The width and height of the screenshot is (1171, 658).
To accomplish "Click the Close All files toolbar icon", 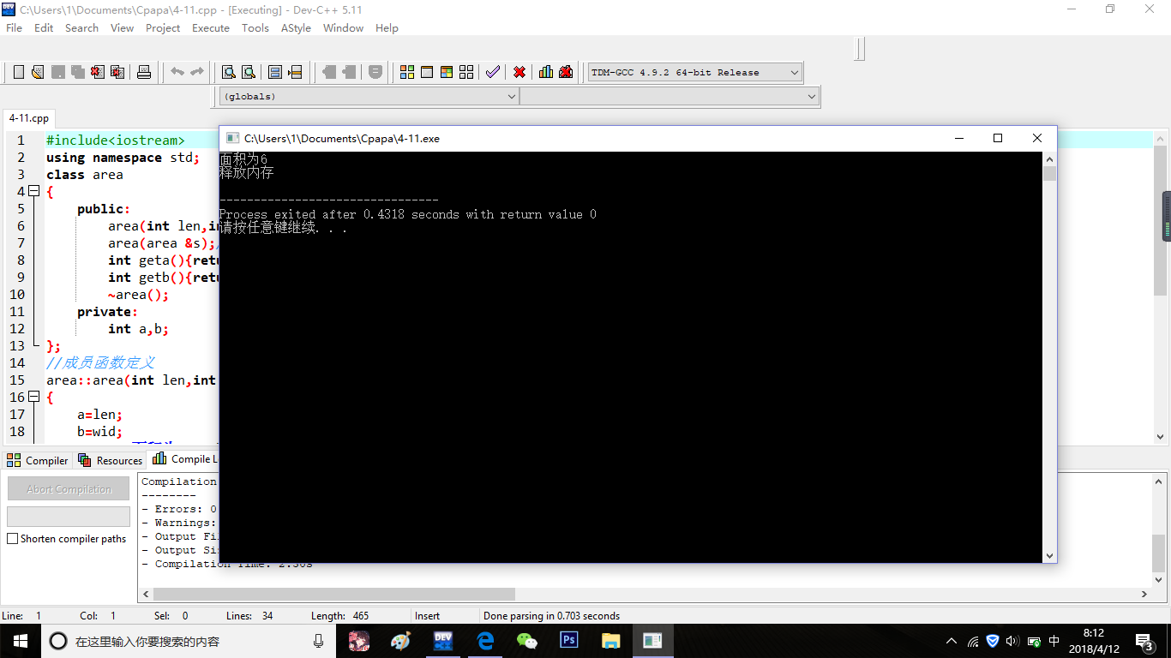I will pos(117,72).
